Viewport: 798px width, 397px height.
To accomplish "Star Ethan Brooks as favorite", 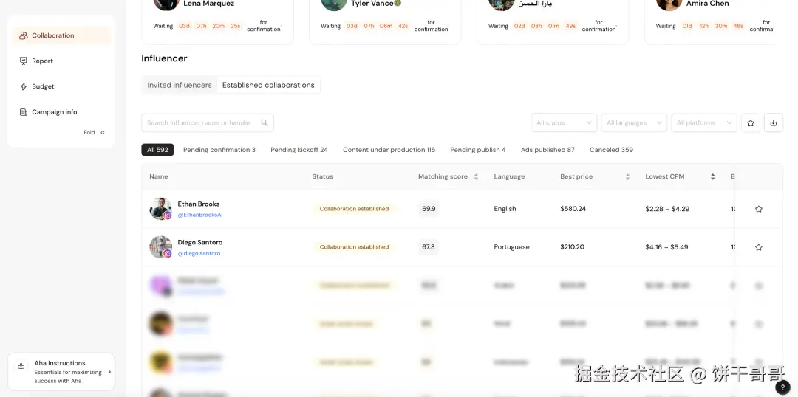I will 758,210.
